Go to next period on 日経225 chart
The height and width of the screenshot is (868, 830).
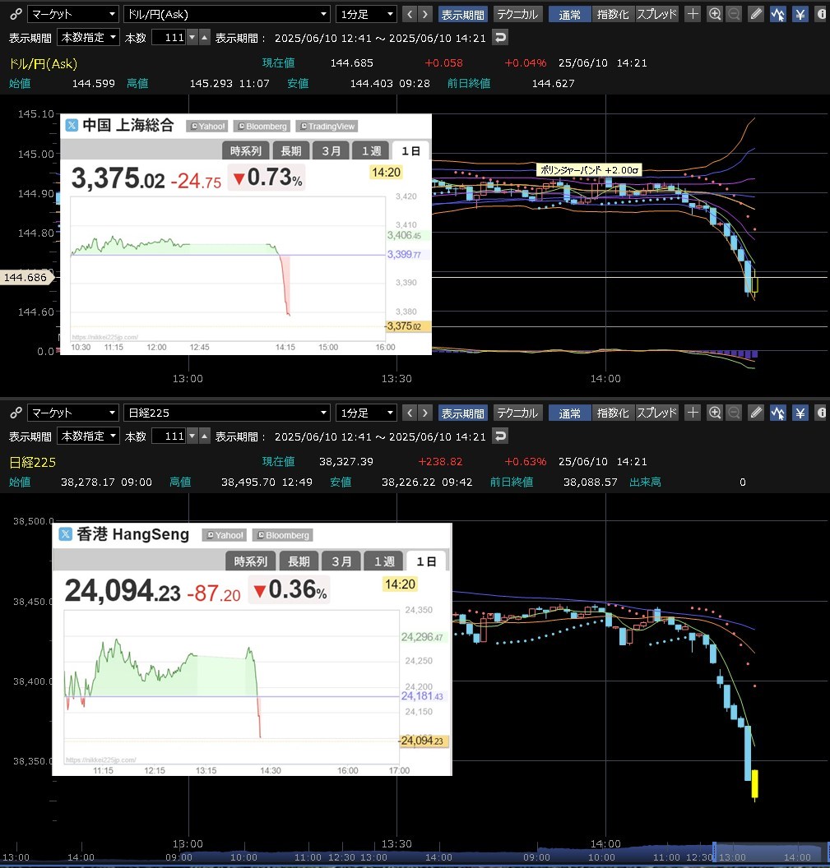425,413
